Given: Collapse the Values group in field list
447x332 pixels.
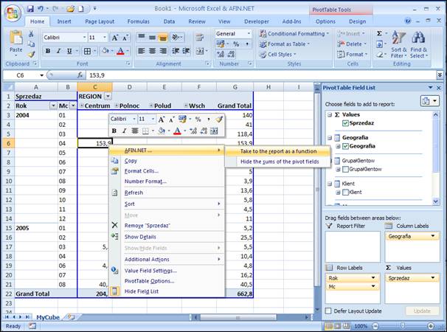Looking at the screenshot, I should click(x=330, y=114).
